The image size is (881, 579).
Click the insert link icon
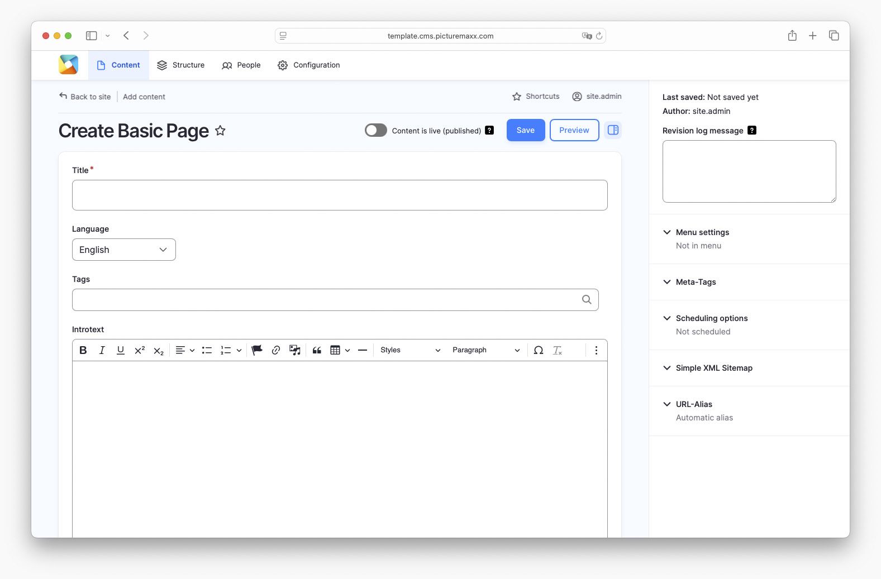(276, 350)
